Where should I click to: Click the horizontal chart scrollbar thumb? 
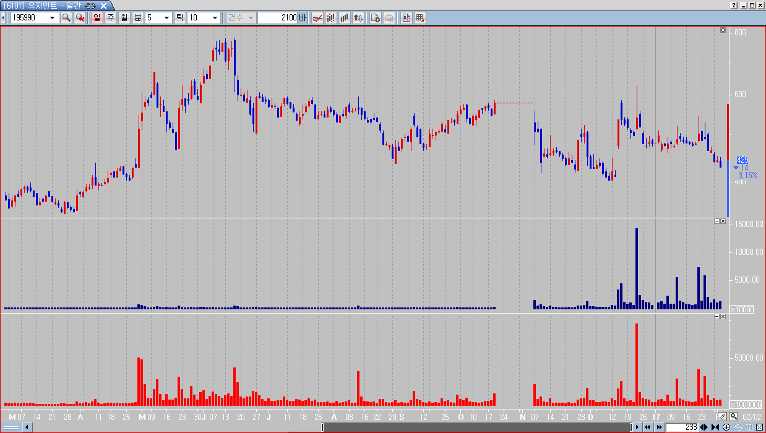475,427
